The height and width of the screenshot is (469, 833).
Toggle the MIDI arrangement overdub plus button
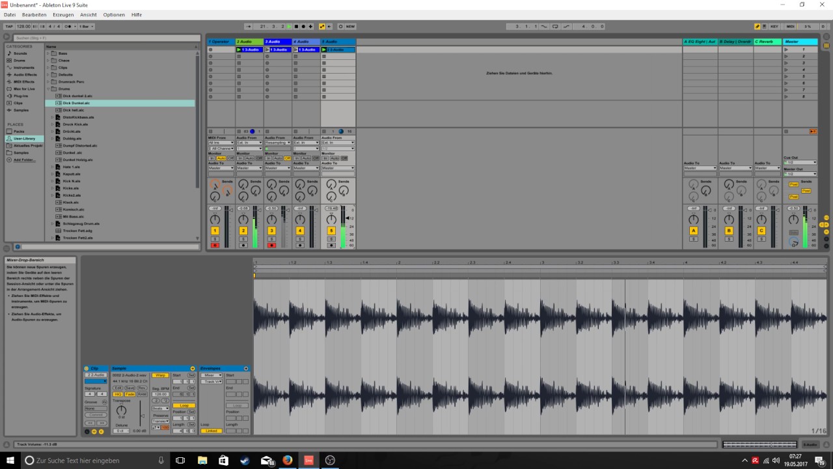(310, 27)
